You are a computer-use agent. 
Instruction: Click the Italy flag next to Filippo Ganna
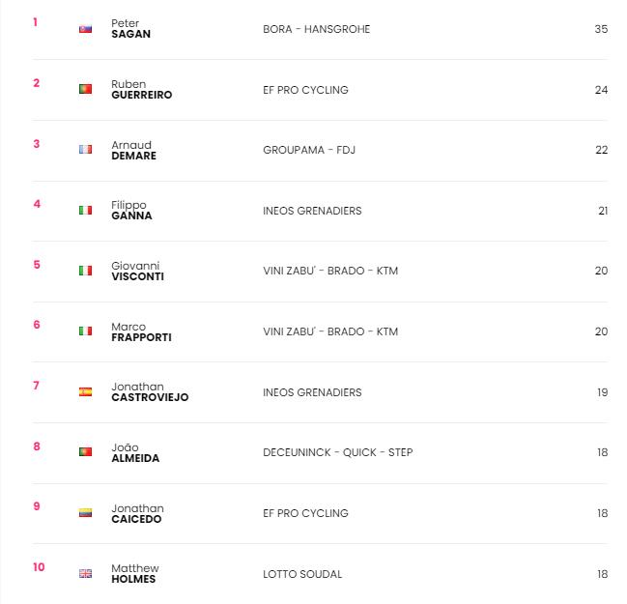85,210
